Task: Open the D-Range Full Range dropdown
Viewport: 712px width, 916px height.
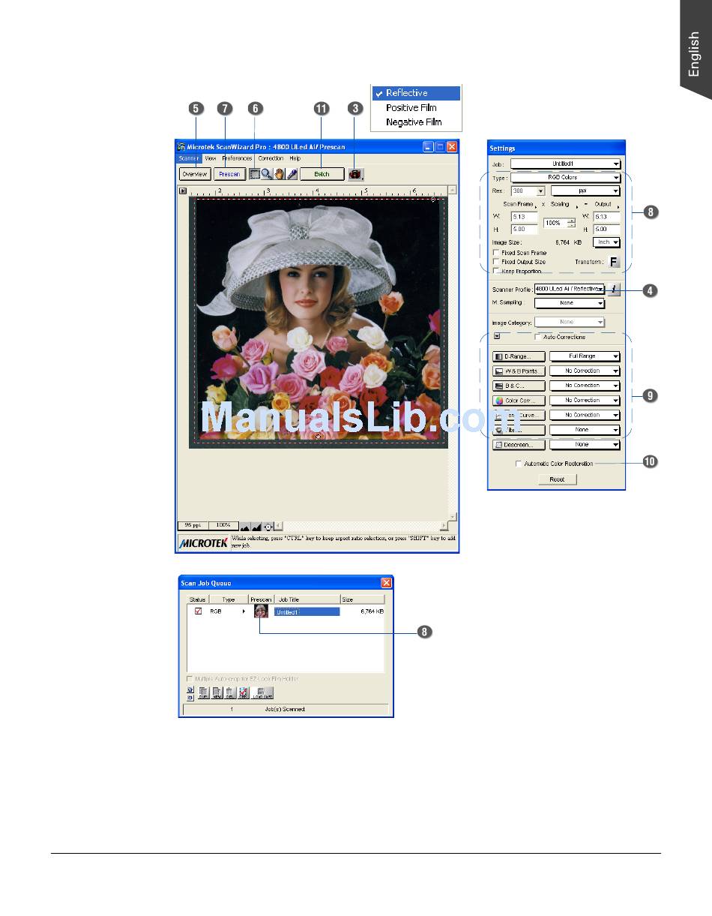Action: click(585, 356)
